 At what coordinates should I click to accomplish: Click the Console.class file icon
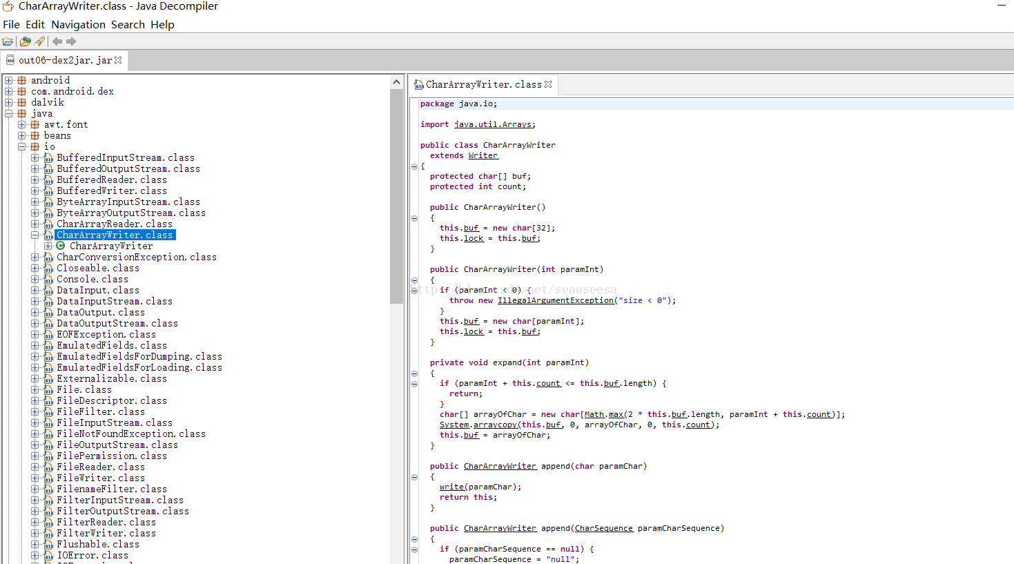[48, 279]
